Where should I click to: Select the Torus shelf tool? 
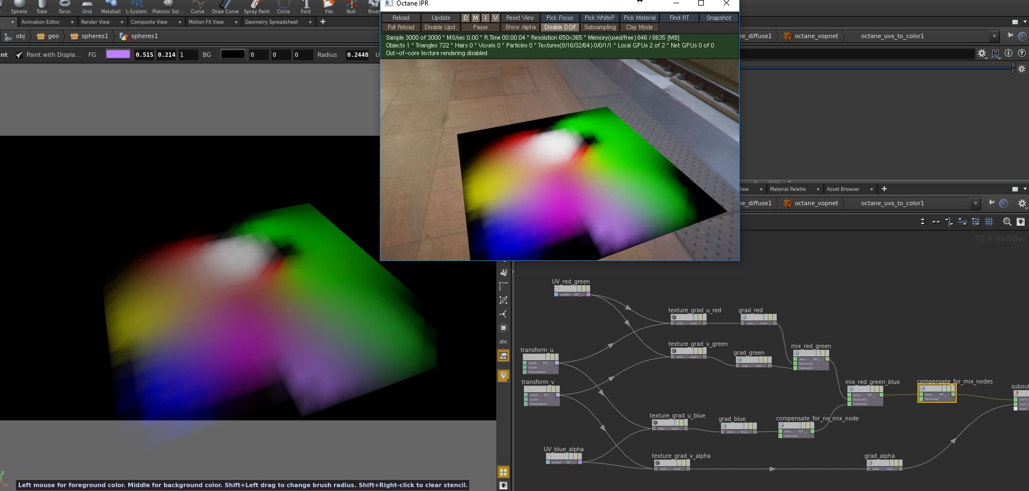pos(65,7)
